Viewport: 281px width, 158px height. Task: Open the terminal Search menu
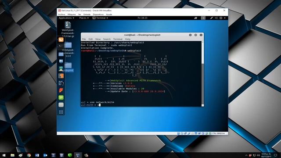pyautogui.click(x=107, y=39)
